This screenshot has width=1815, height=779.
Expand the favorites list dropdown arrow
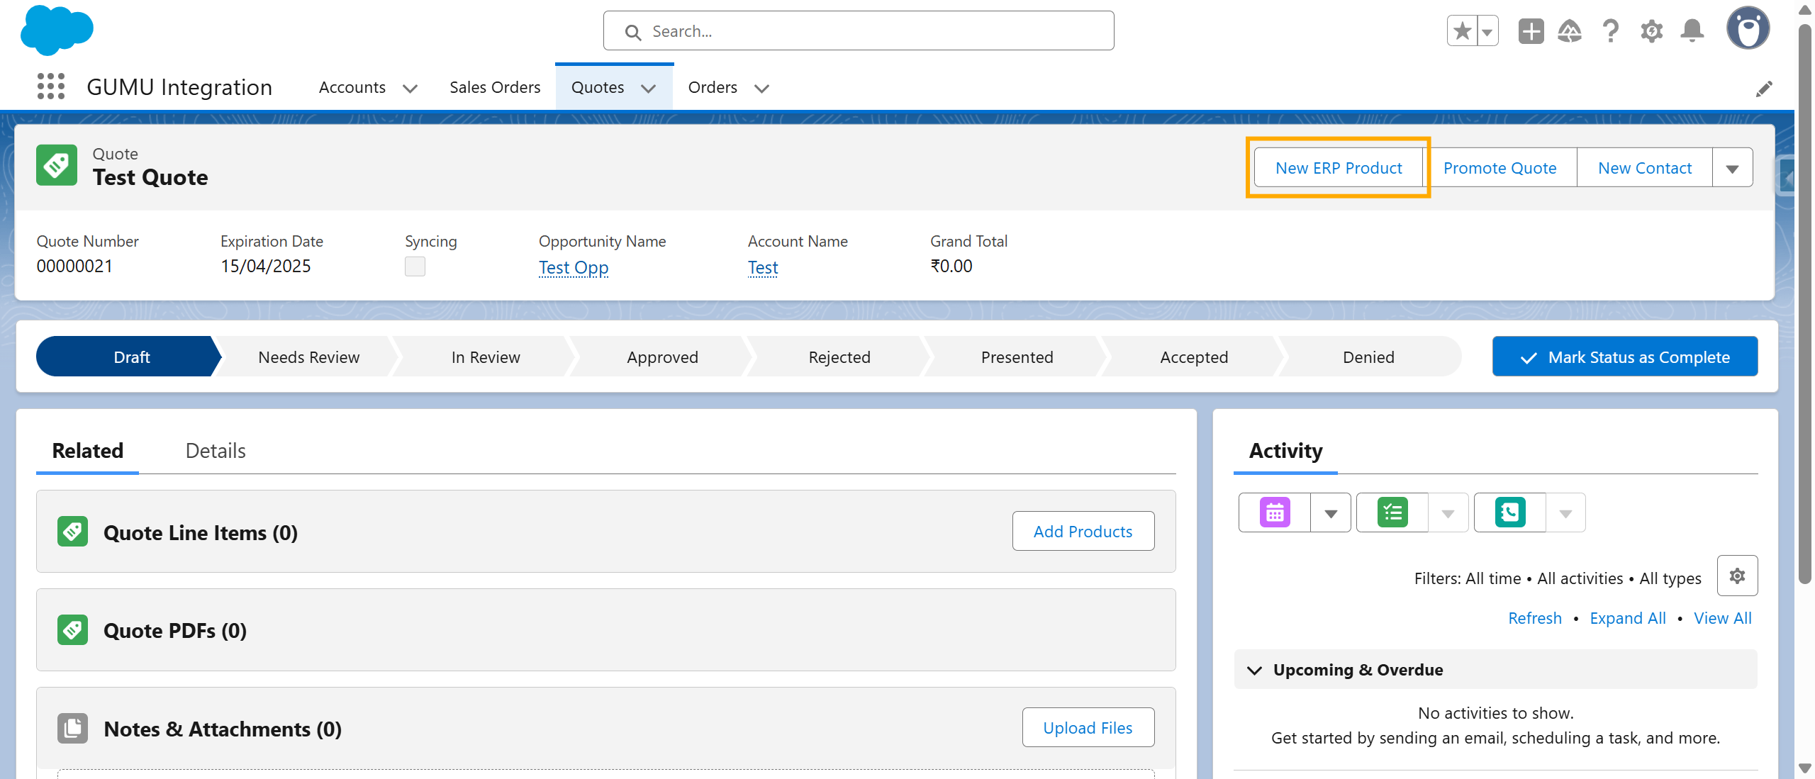(1487, 31)
